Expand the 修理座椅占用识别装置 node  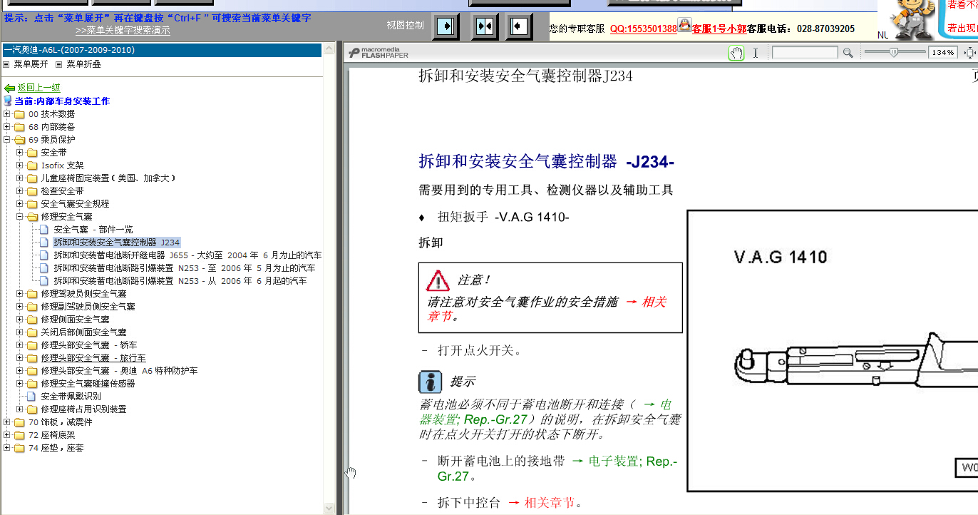pyautogui.click(x=20, y=409)
